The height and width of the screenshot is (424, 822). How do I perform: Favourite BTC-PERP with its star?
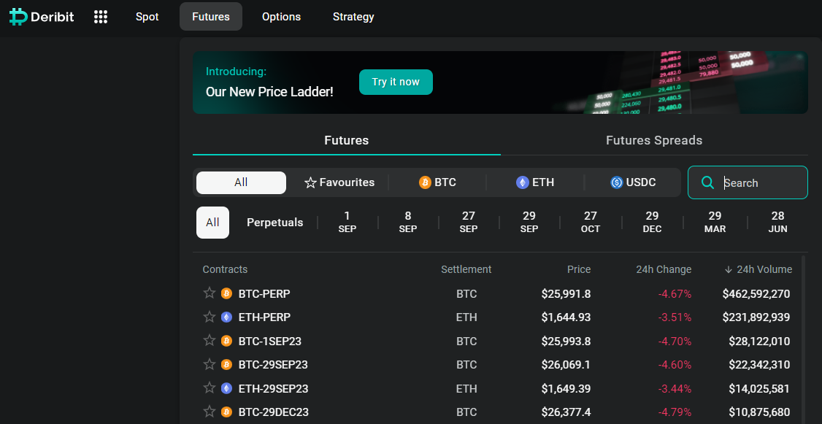click(x=210, y=293)
